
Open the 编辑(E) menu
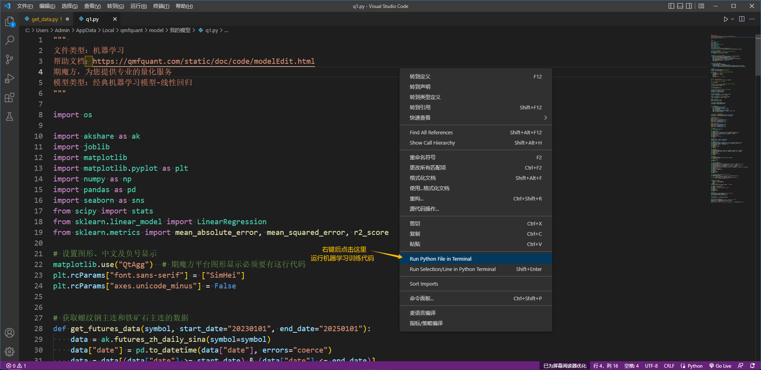pos(47,6)
